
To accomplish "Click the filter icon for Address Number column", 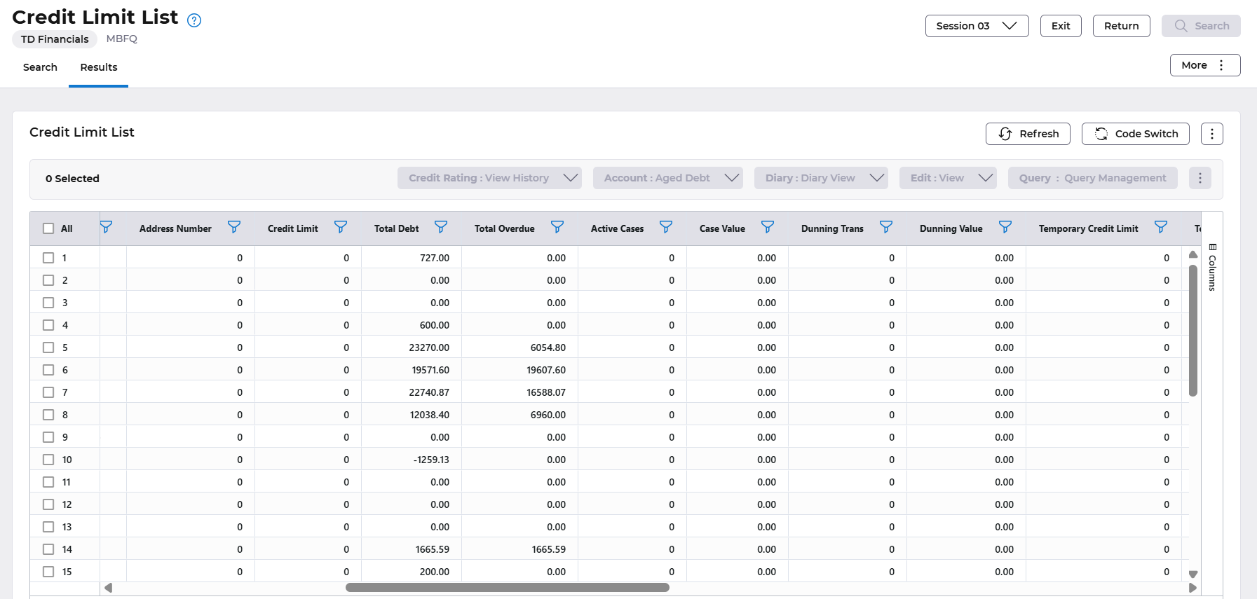I will pyautogui.click(x=234, y=228).
